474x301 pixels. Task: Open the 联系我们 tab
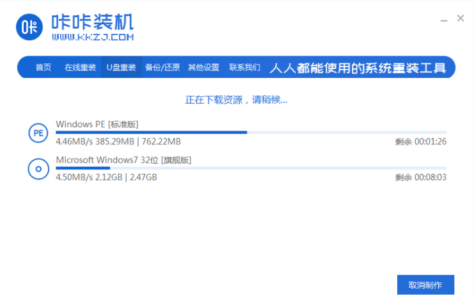coord(244,67)
